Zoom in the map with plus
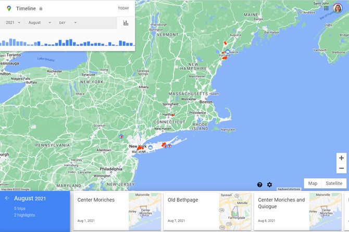The height and width of the screenshot is (232, 349). [x=341, y=158]
